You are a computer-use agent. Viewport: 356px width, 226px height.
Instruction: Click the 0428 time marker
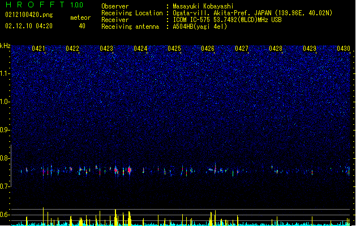276,49
